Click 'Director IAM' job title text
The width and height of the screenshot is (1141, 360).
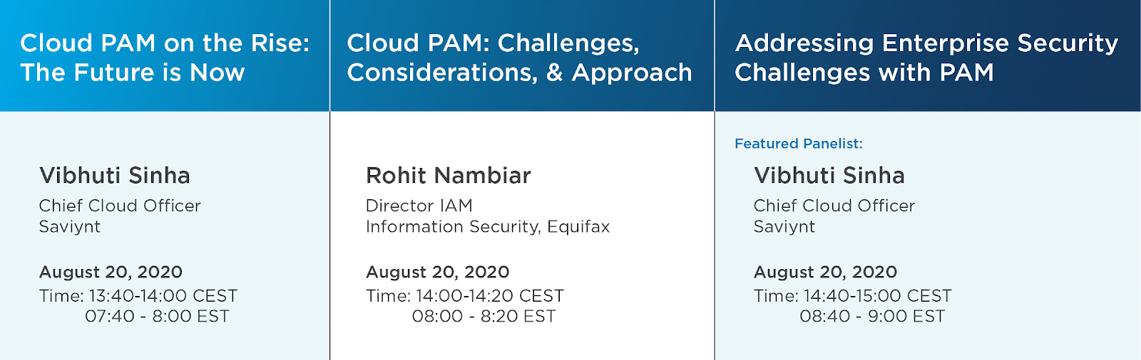[x=419, y=206]
